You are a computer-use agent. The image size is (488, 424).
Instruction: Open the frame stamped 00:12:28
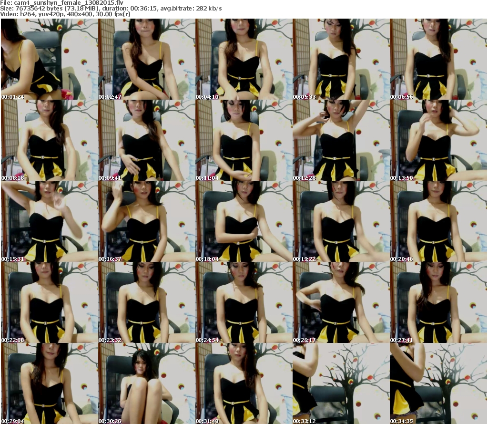[341, 140]
